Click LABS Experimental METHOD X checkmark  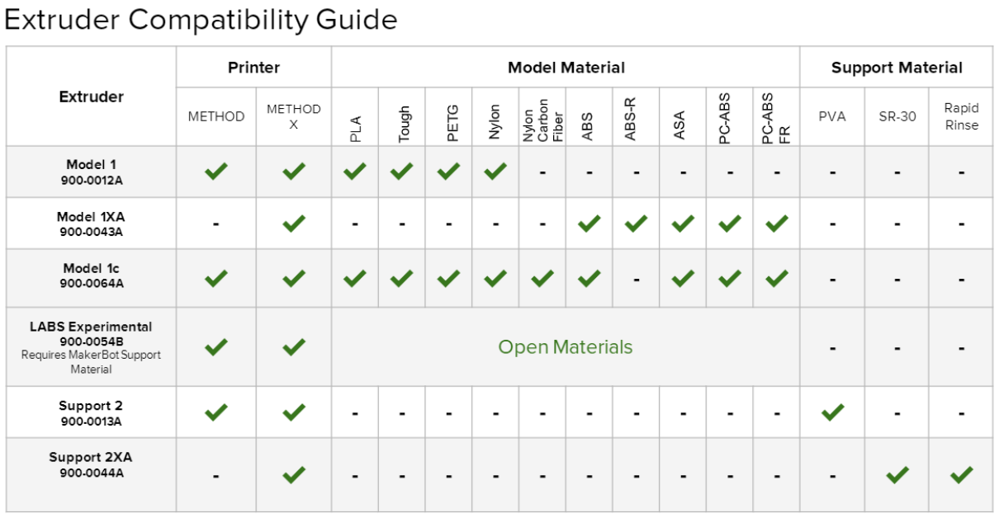coord(293,347)
